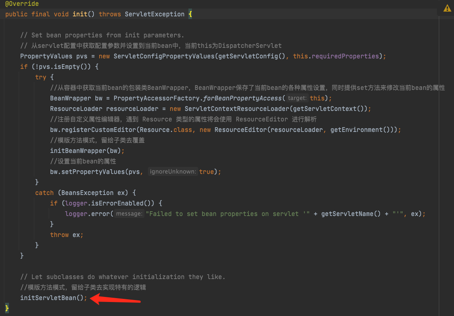The height and width of the screenshot is (316, 454).
Task: Click the getServletContext() call
Action: 328,109
